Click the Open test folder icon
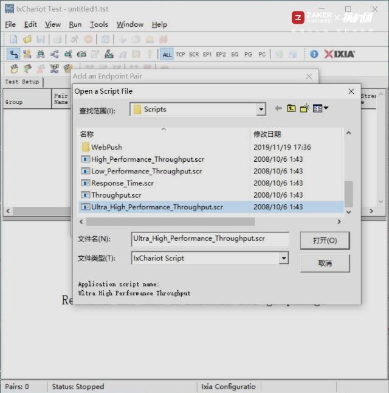 tap(27, 40)
